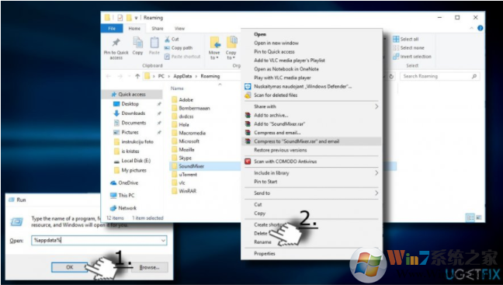Open Desktop in navigation pane
This screenshot has height=285, width=503.
point(130,104)
